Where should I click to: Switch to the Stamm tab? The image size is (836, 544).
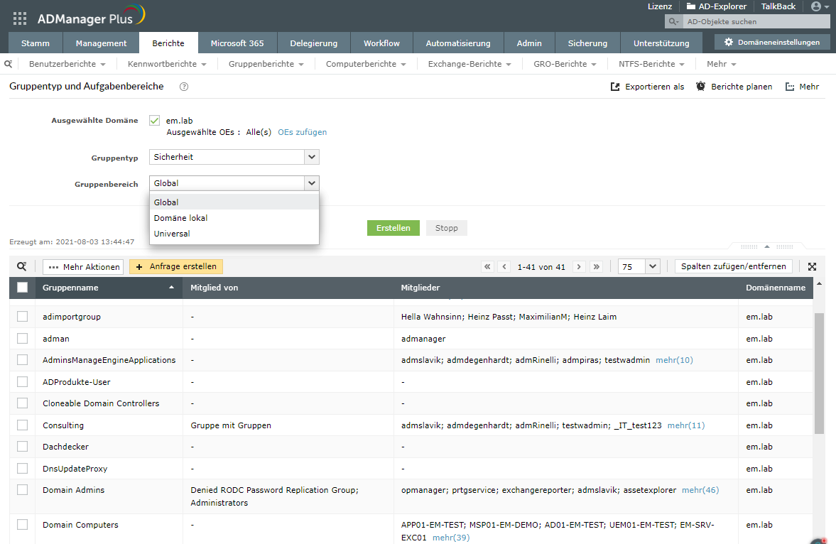(x=36, y=43)
